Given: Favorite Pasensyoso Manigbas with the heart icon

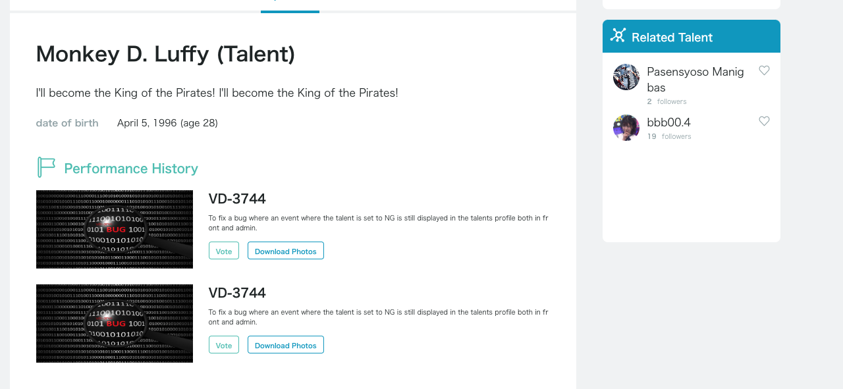Looking at the screenshot, I should click(x=764, y=70).
